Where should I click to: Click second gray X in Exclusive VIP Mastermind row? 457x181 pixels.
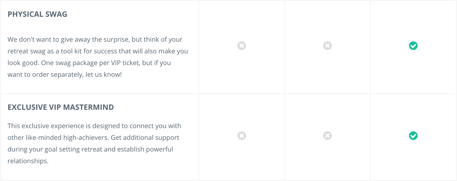coord(327,136)
